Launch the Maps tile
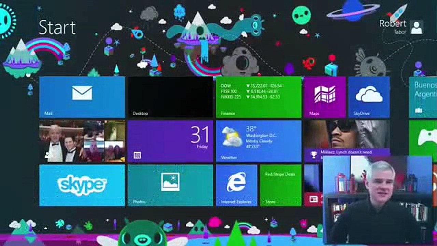This screenshot has width=437, height=246. (x=325, y=97)
